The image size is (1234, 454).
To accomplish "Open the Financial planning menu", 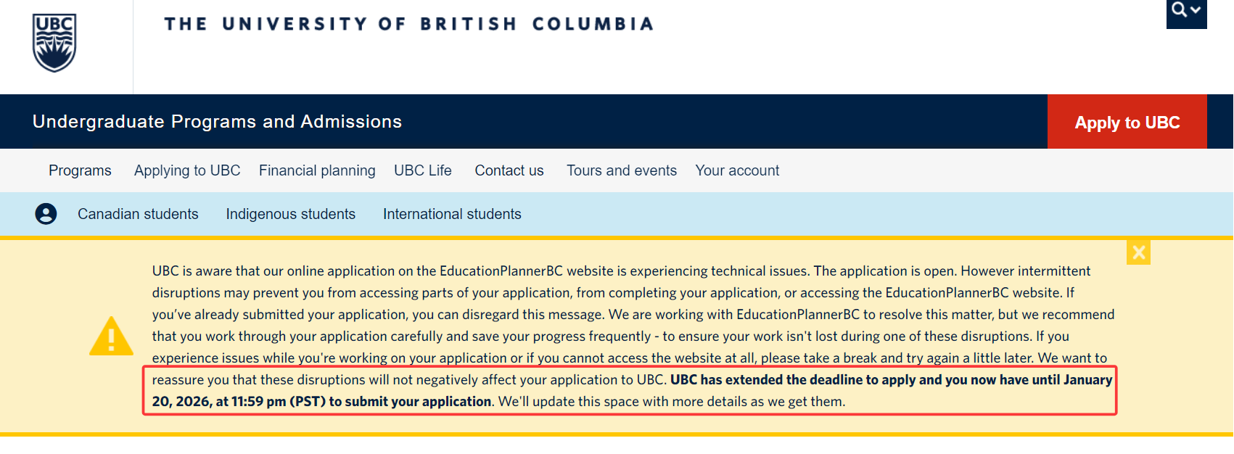I will 317,170.
